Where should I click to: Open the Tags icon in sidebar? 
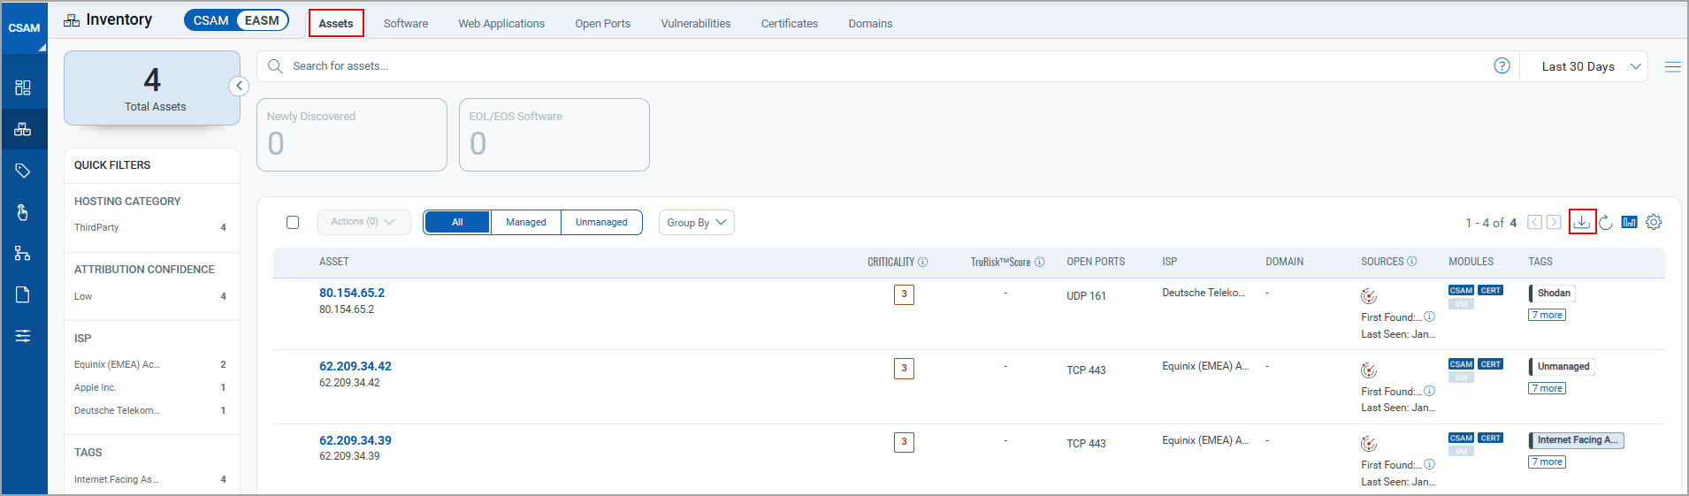(x=23, y=171)
